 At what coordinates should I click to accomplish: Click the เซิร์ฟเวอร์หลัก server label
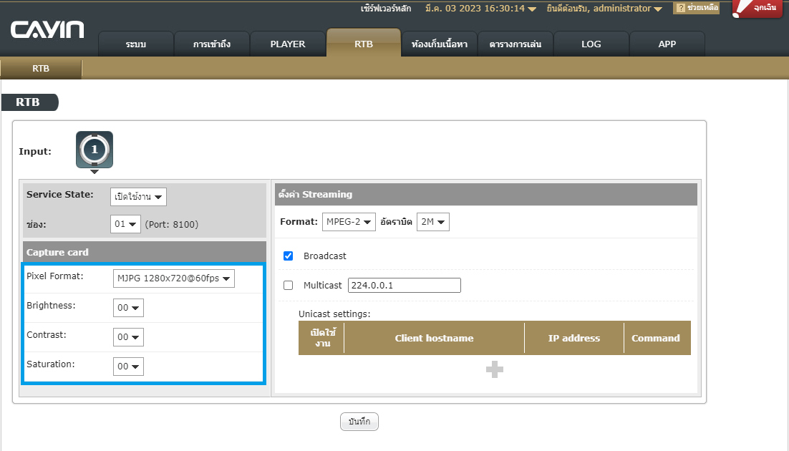coord(386,9)
